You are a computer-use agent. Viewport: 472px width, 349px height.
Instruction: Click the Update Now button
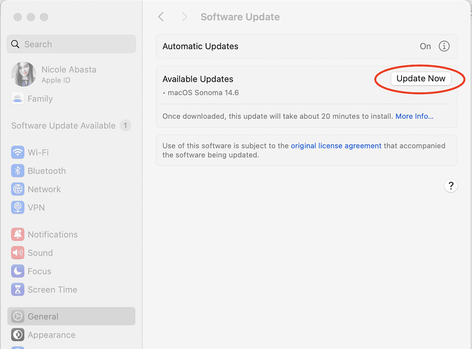[x=421, y=79]
